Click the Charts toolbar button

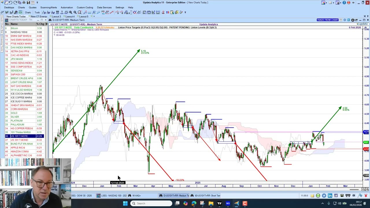[x=28, y=12]
